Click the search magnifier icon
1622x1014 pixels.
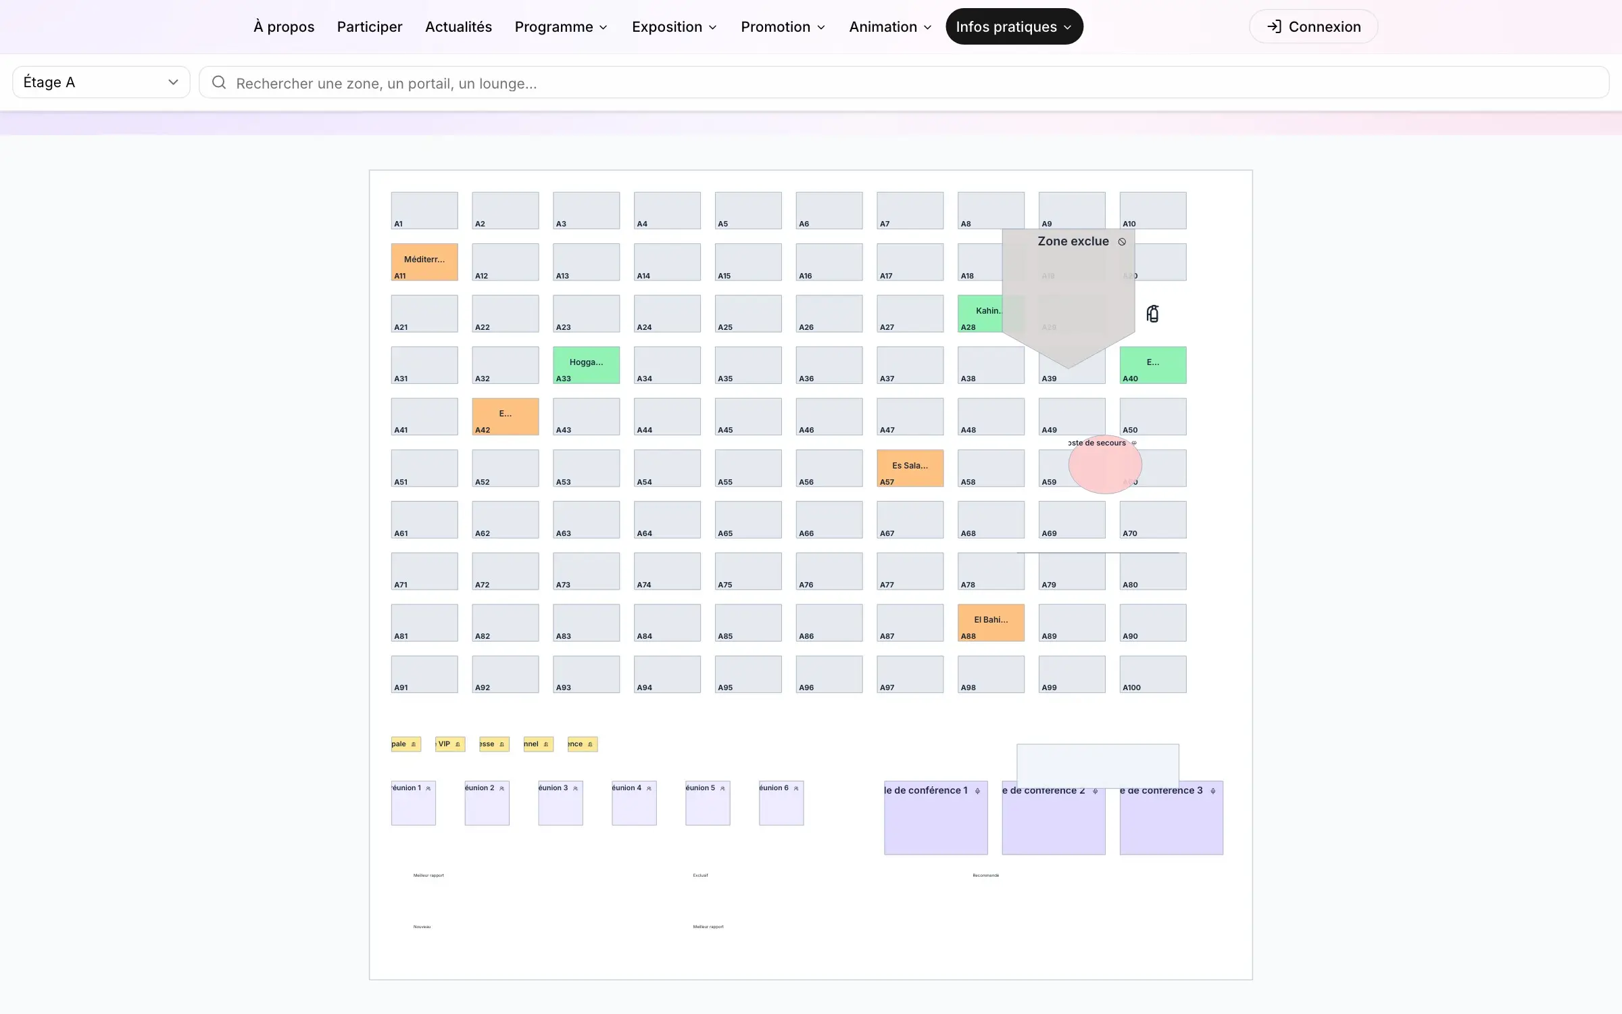pos(219,82)
